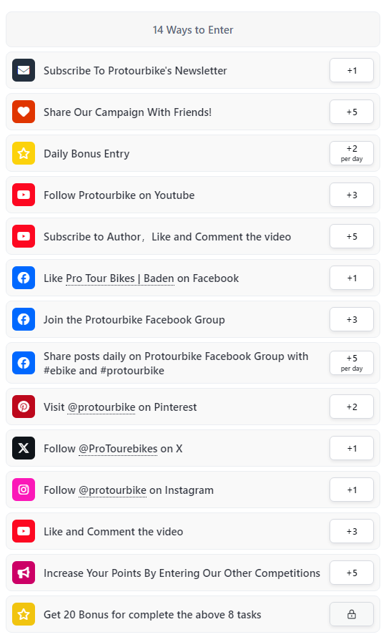Expand Share Our Campaign With Friends entry

(193, 112)
